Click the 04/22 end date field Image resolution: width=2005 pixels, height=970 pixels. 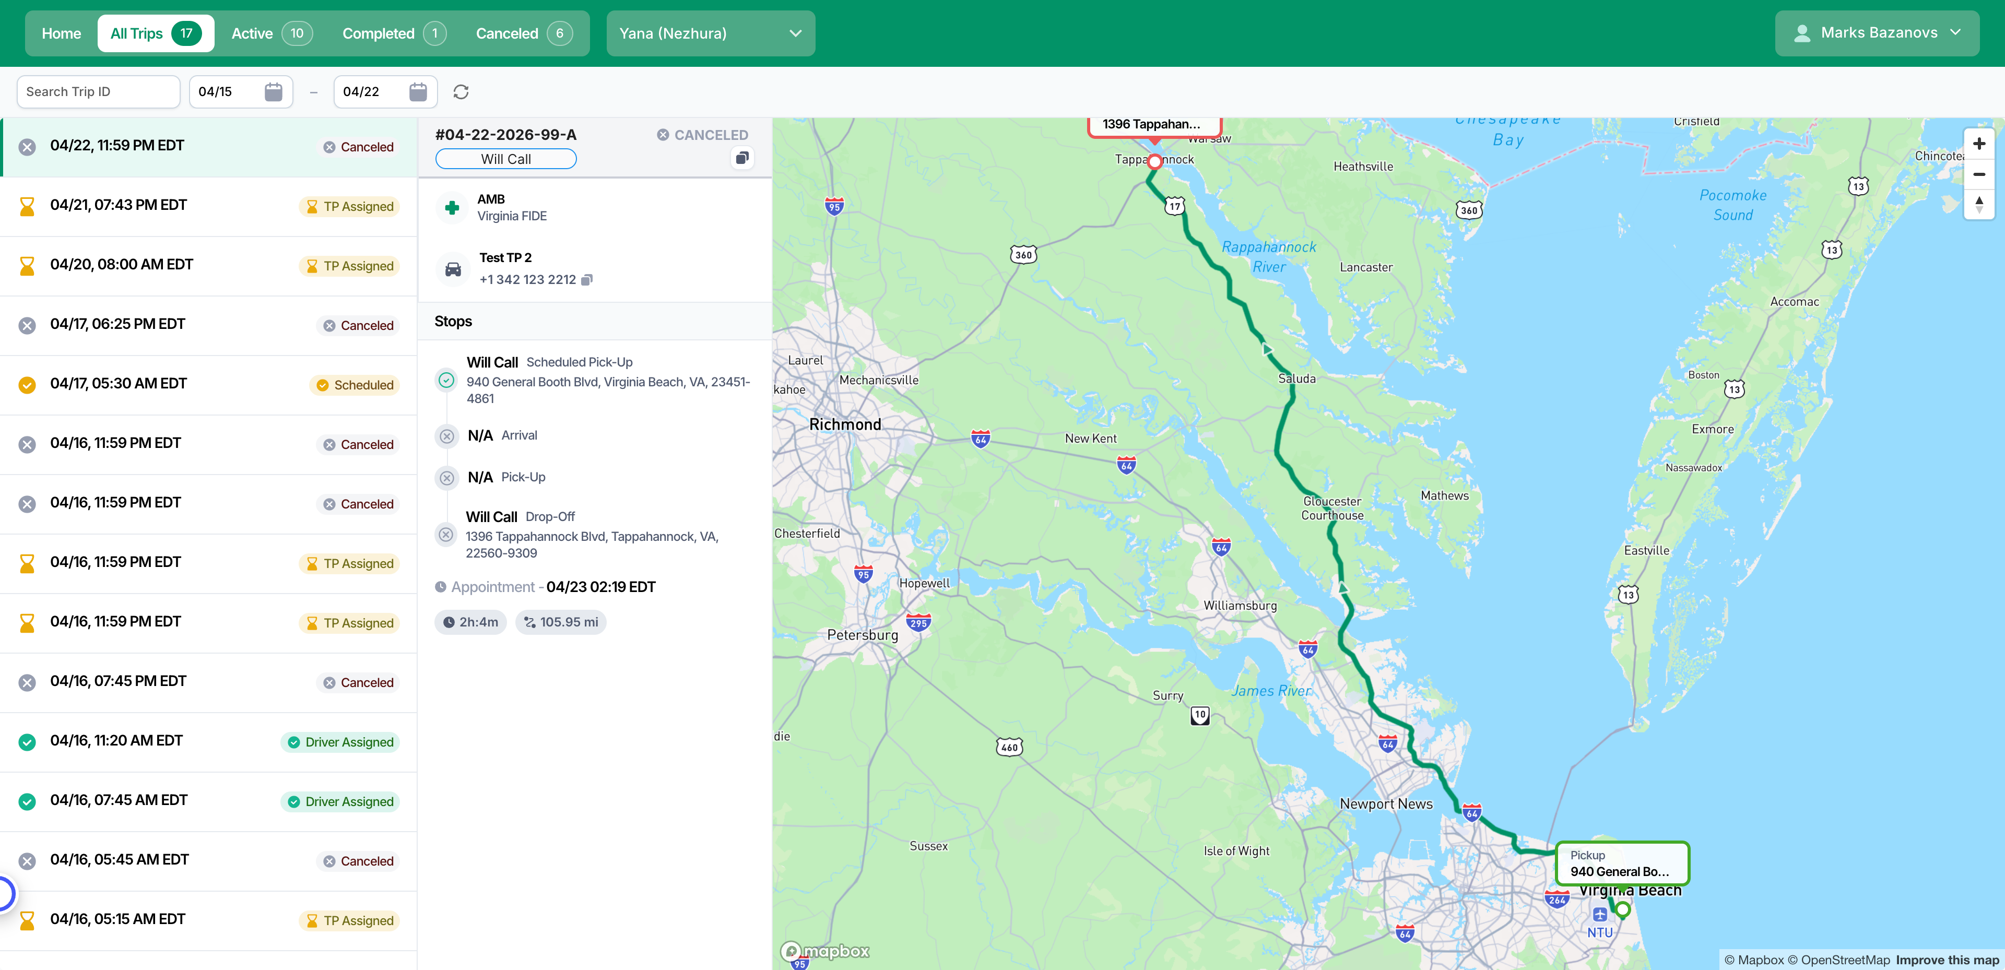pyautogui.click(x=385, y=92)
